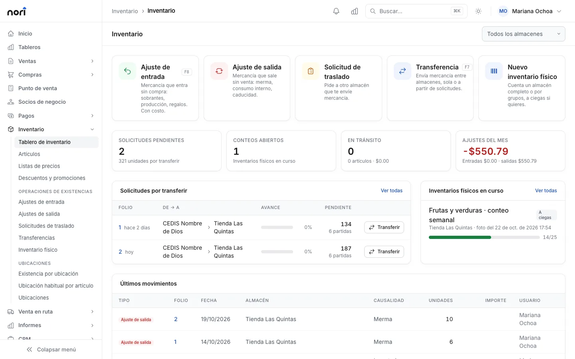Expand the Ventas sidebar section
Screen dimensions: 575x359
pos(51,61)
